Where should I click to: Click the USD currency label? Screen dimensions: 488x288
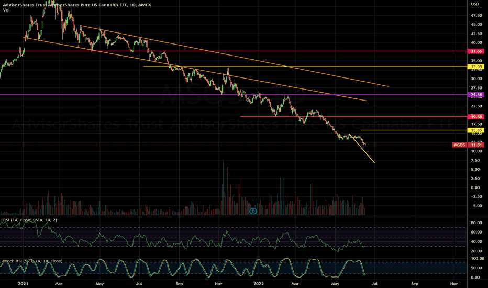pos(474,4)
